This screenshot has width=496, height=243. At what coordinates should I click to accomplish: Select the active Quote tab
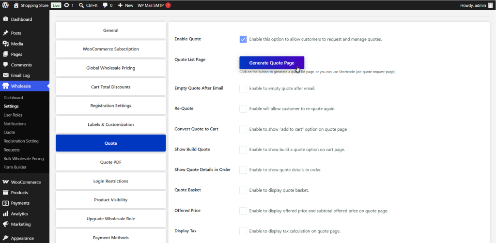point(111,143)
